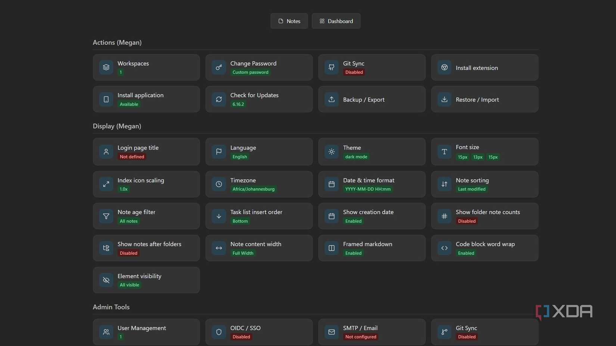Click the Show creation date calendar icon

(x=332, y=216)
